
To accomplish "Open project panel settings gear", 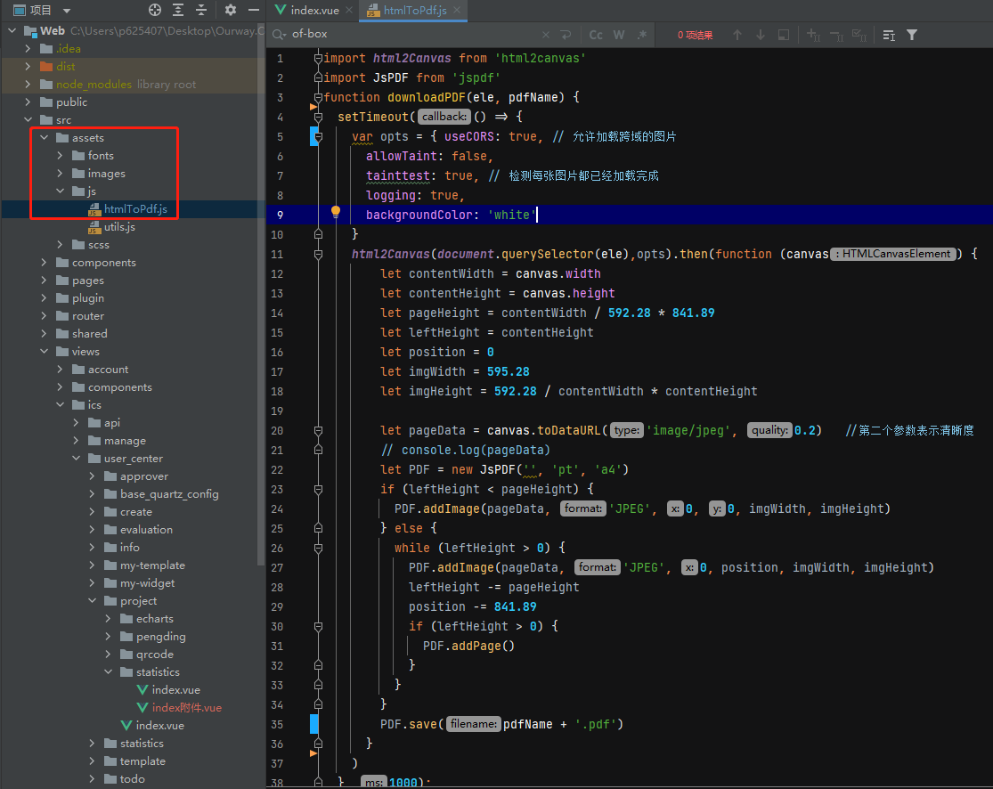I will [x=231, y=10].
